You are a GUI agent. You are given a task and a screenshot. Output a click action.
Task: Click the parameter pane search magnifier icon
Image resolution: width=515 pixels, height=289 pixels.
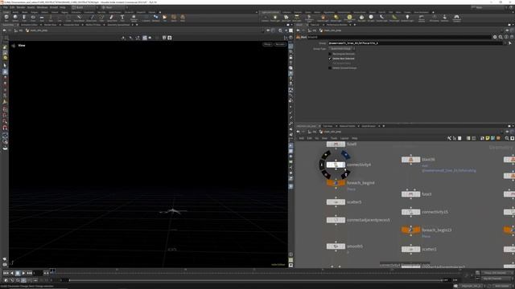(501, 37)
